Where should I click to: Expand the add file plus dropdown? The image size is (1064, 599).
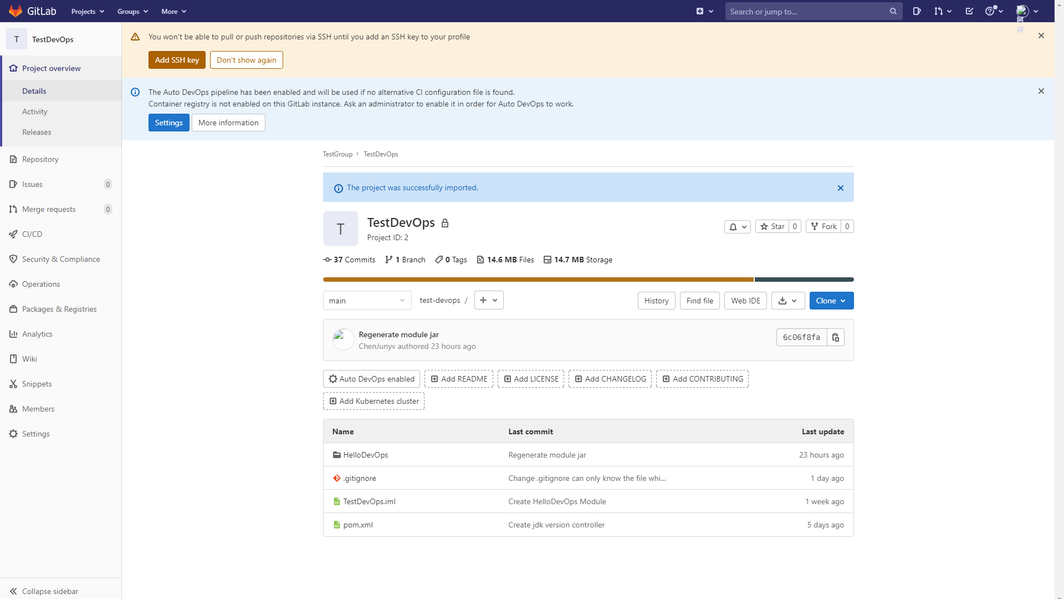(489, 300)
